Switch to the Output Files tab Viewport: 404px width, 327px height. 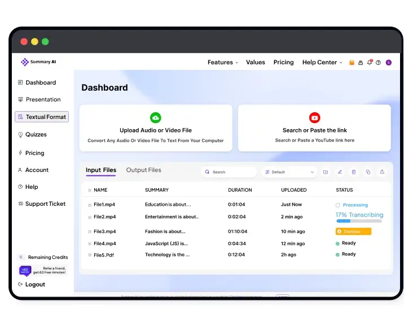point(143,170)
